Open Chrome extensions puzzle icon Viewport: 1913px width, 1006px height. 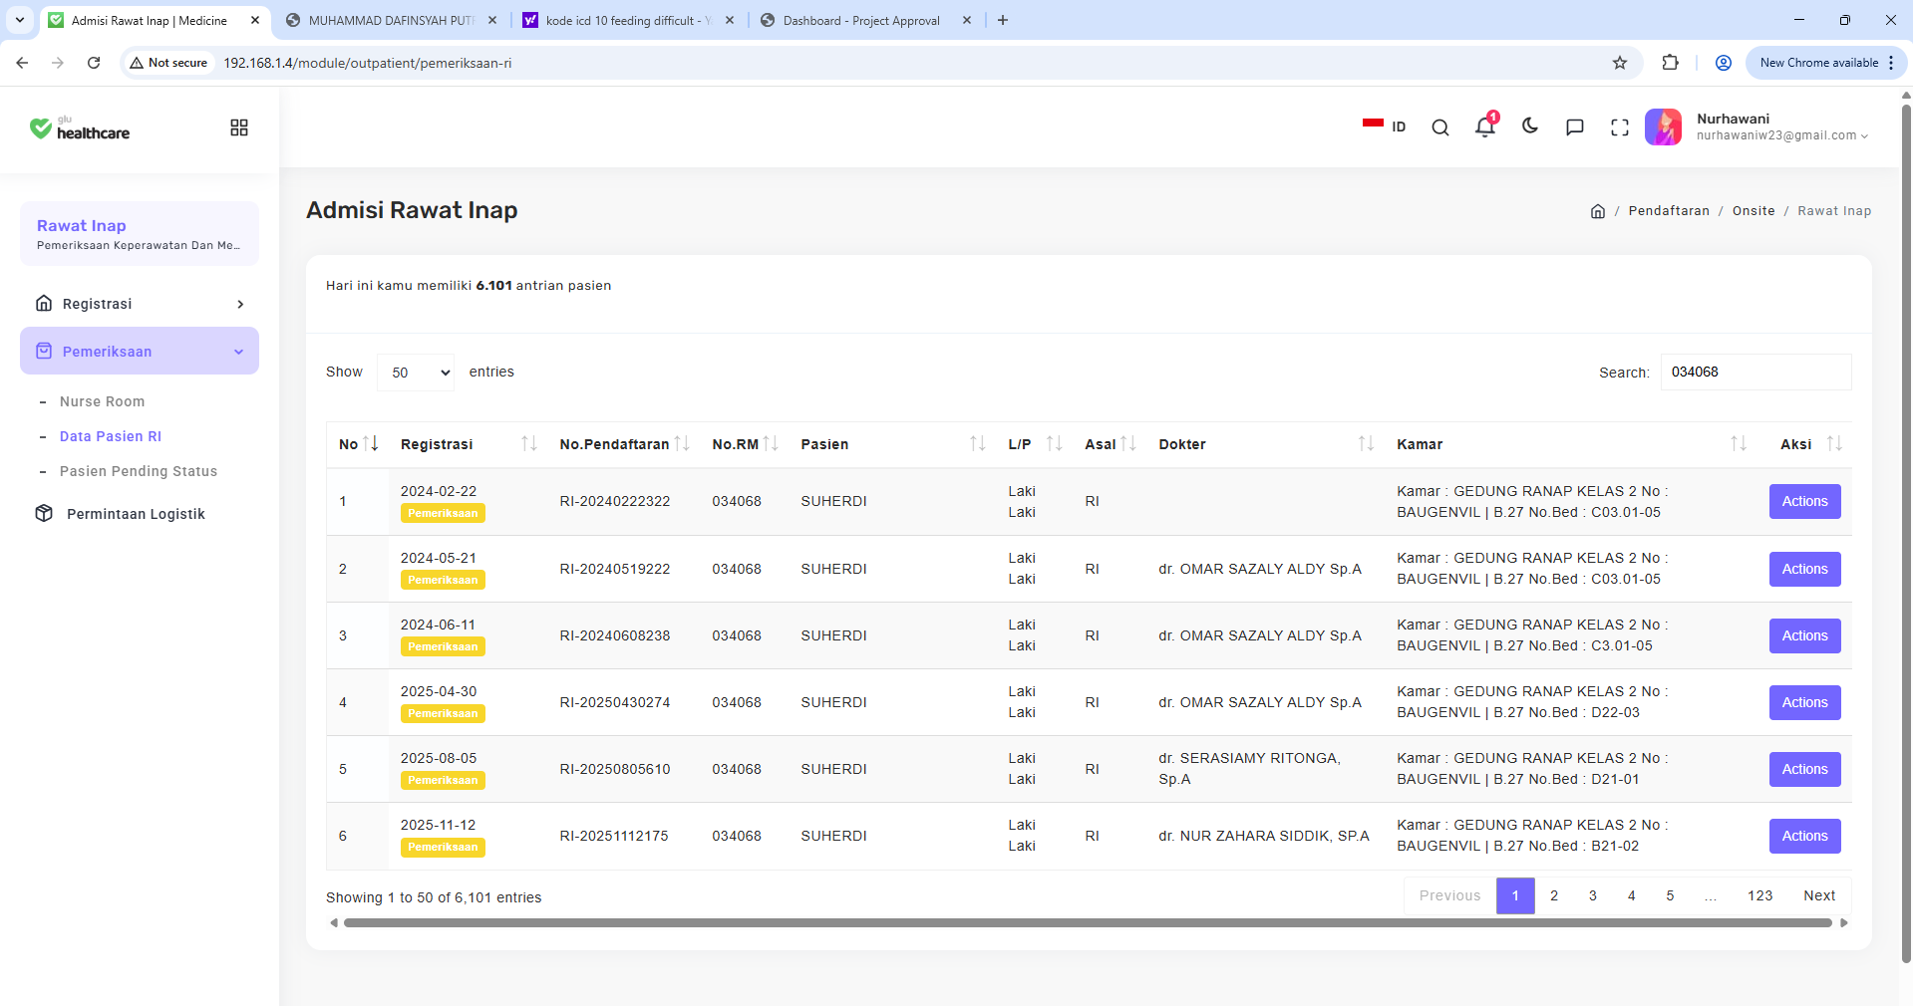click(1671, 63)
